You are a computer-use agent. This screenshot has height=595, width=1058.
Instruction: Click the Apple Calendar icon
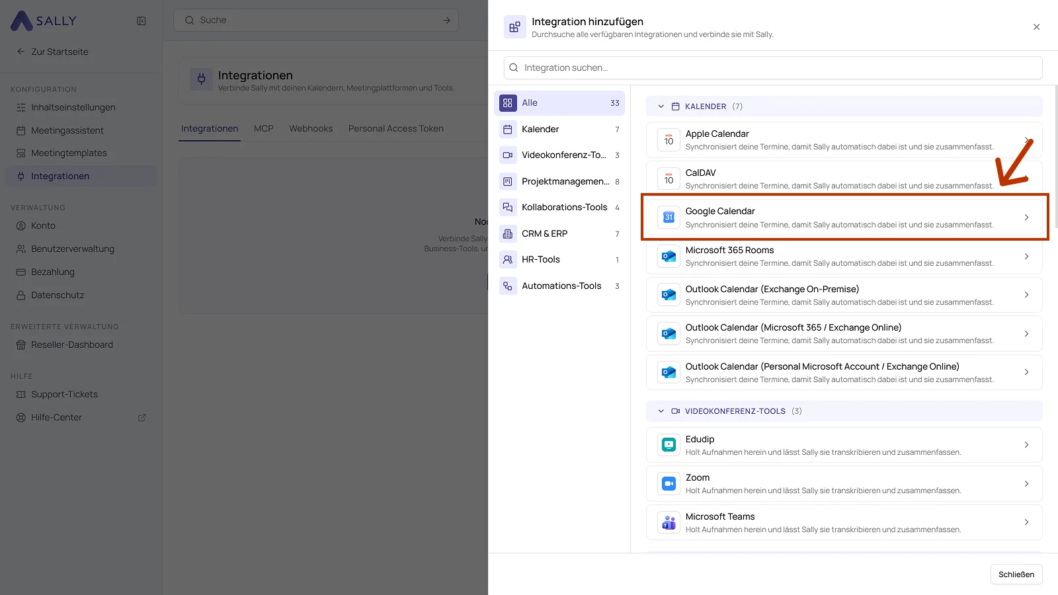(x=669, y=139)
